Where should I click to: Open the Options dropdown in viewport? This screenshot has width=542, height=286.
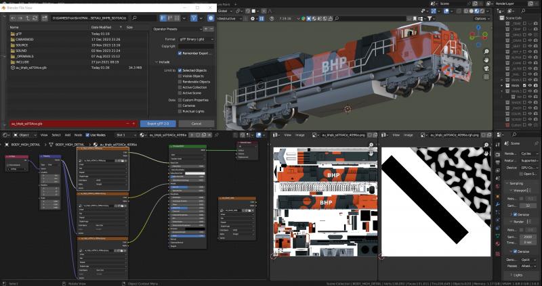pyautogui.click(x=482, y=19)
